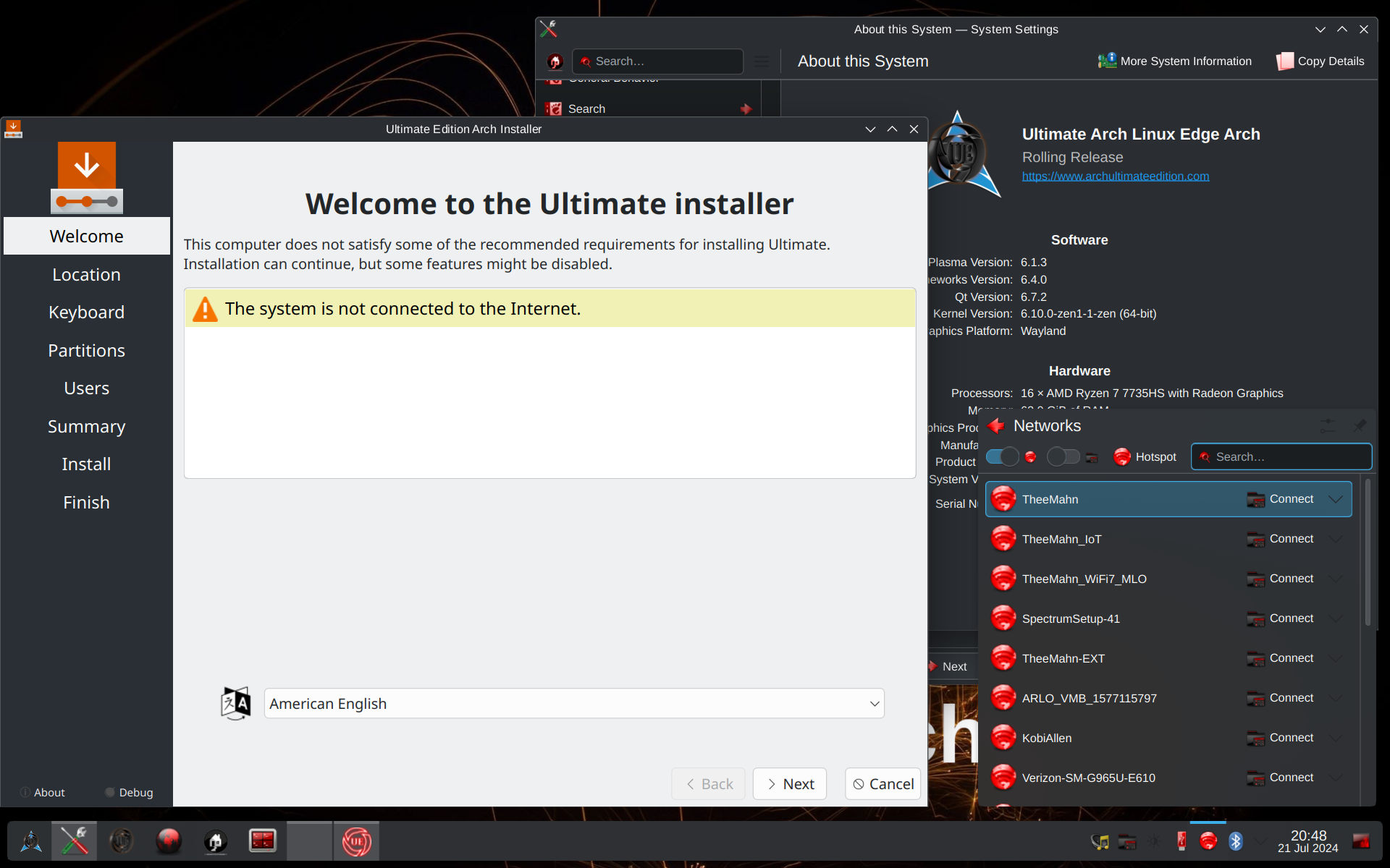Connect to SpectrumSetup-41 network
1390x868 pixels.
(1280, 618)
